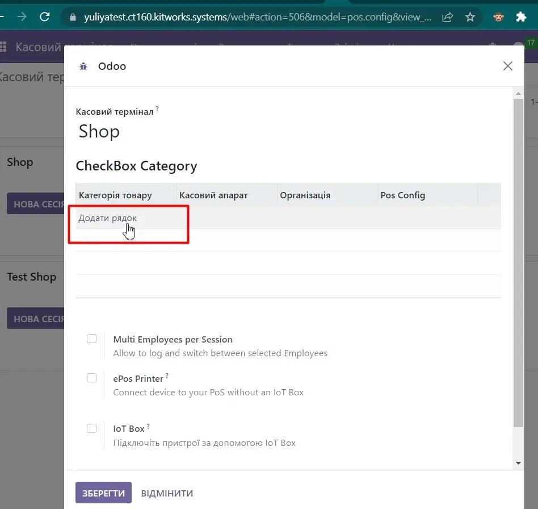
Task: Open the monkey extension icon
Action: [x=498, y=17]
